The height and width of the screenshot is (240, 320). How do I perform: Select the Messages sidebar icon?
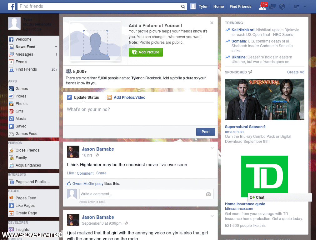11,54
